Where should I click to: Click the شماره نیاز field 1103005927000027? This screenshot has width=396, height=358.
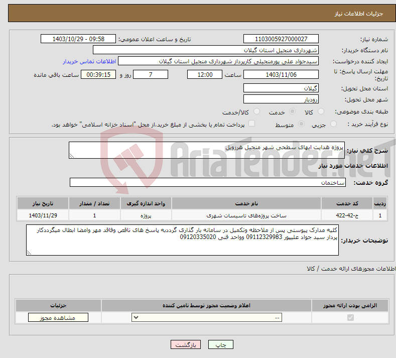(x=281, y=39)
